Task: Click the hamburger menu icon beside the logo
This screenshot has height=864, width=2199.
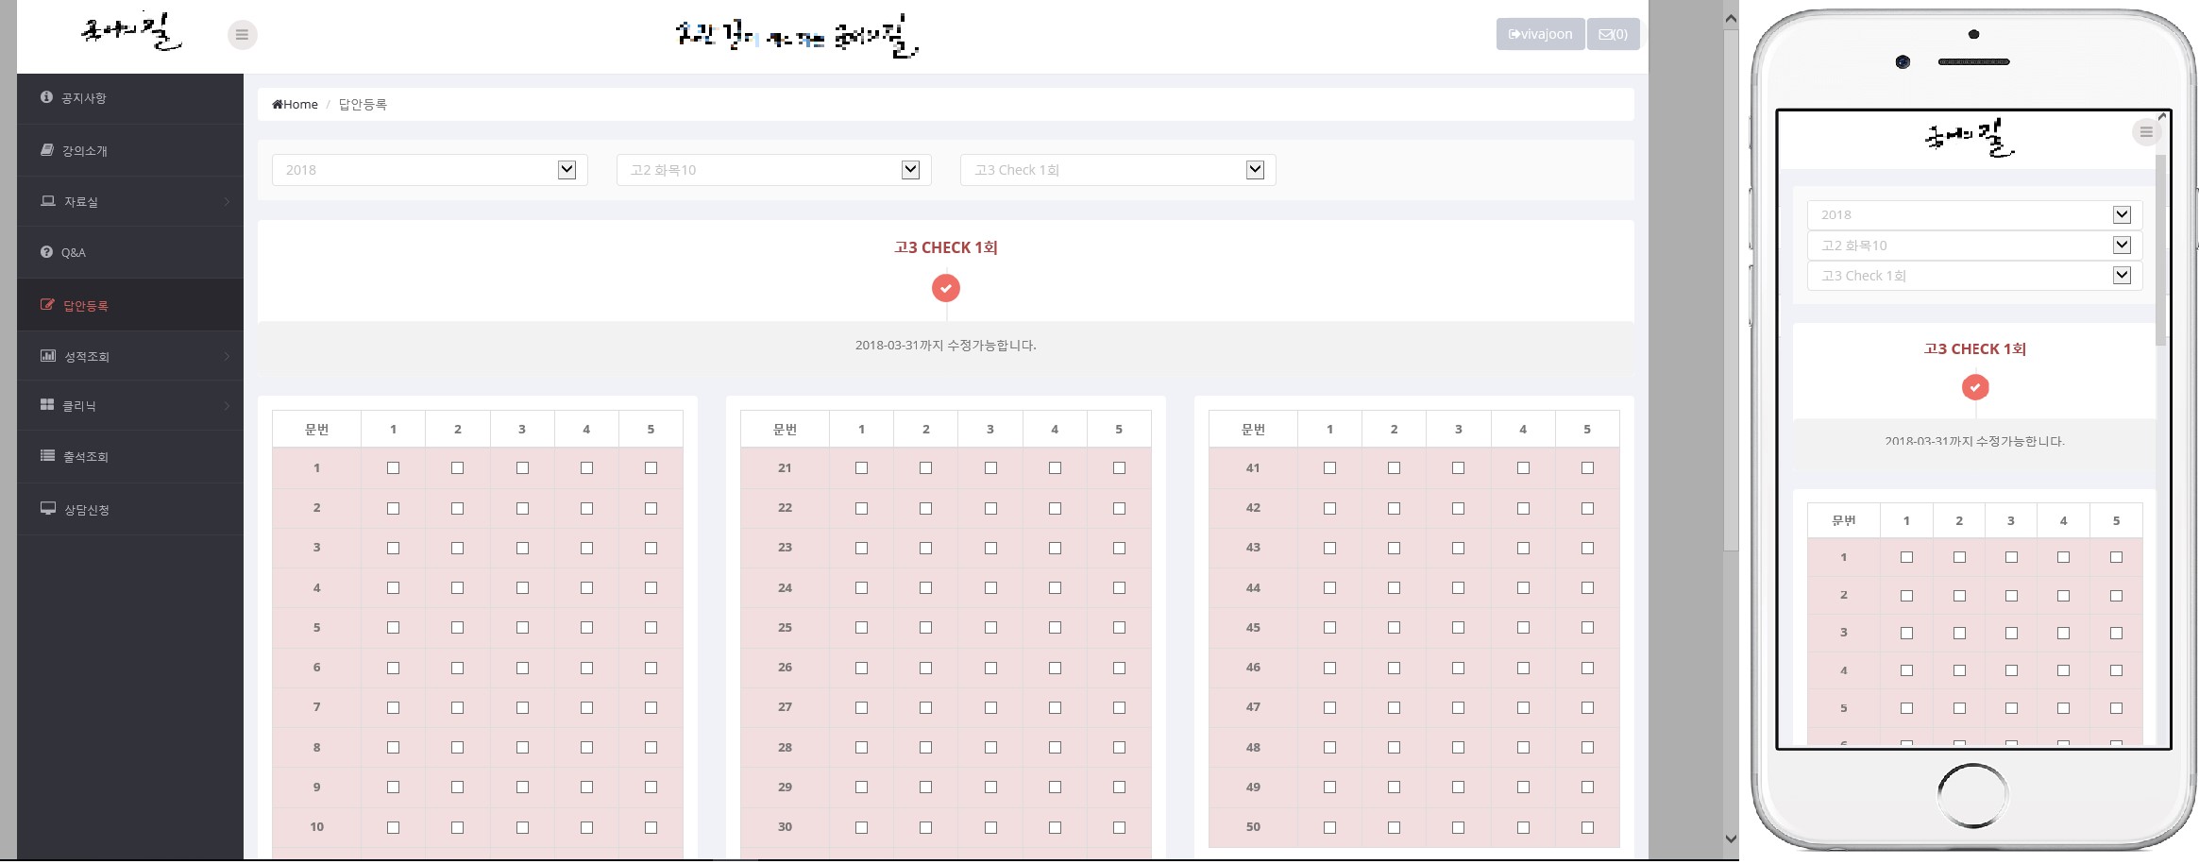Action: (242, 35)
